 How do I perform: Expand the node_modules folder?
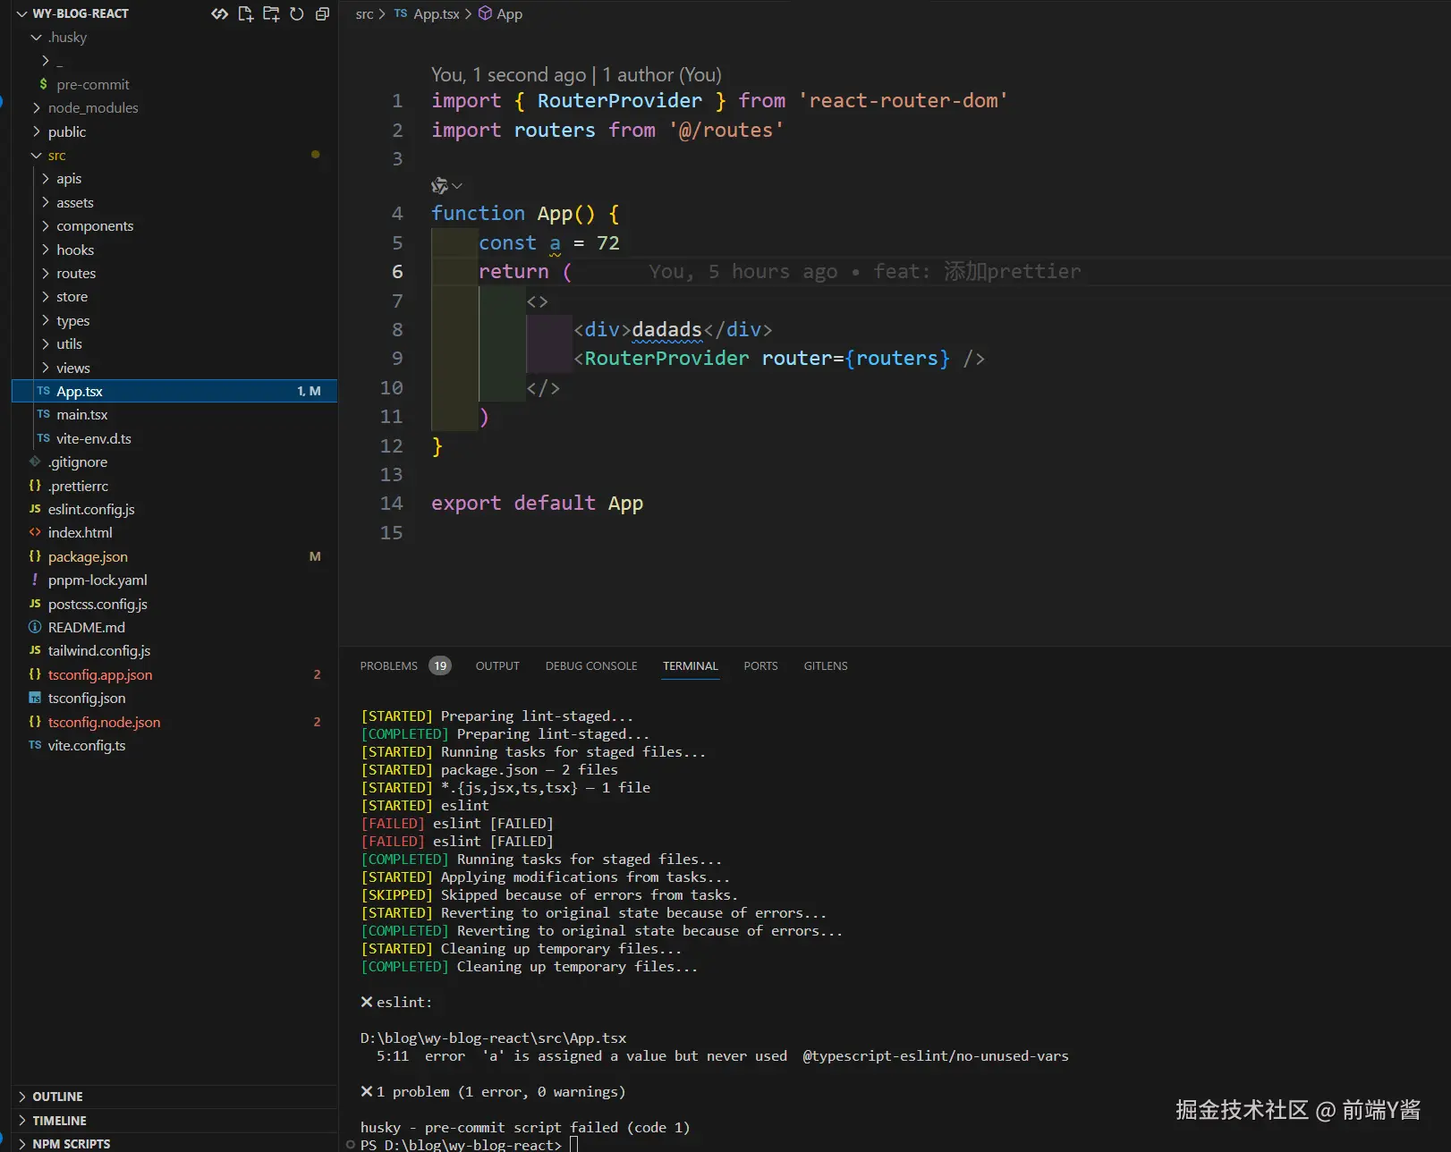coord(37,108)
